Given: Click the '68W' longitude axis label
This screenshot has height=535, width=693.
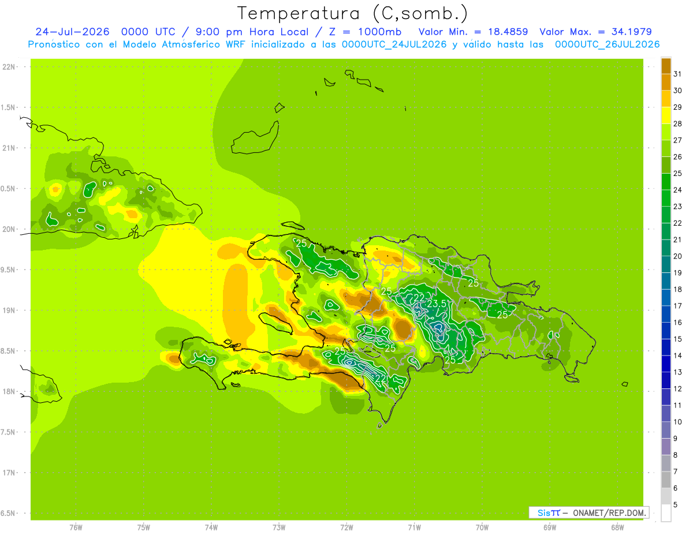Looking at the screenshot, I should click(617, 527).
